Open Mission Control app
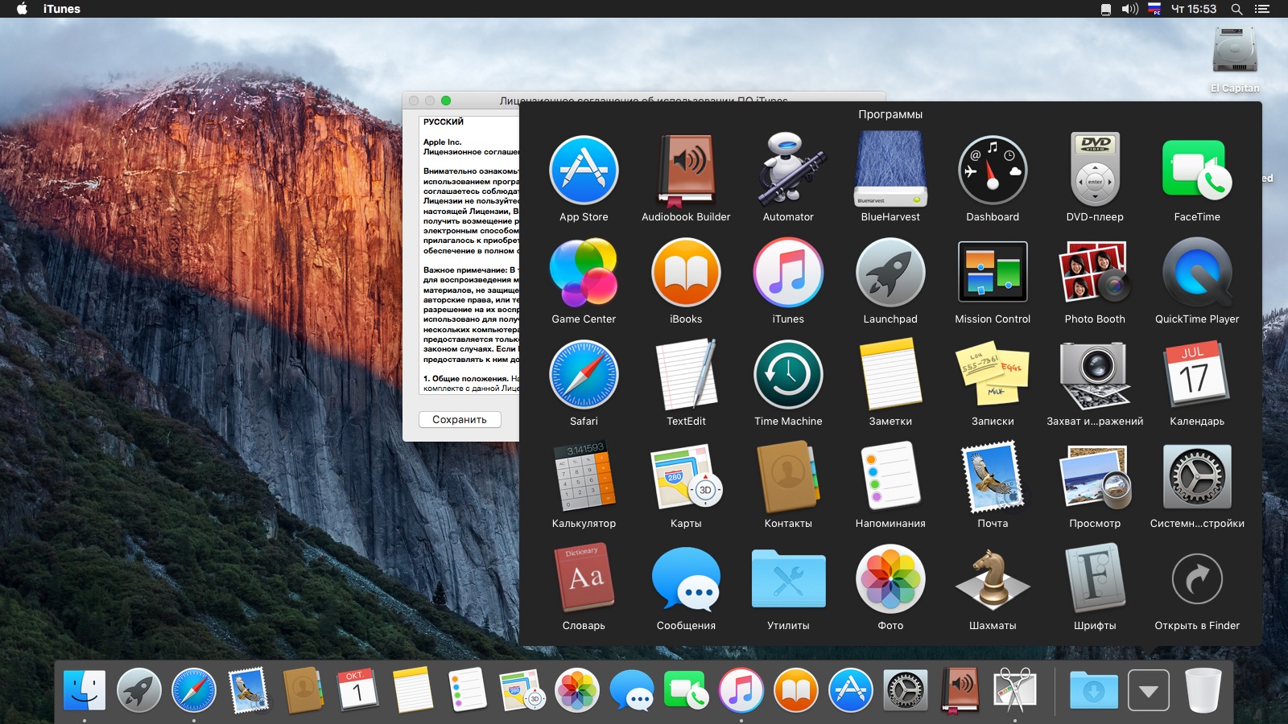The image size is (1288, 724). click(993, 273)
